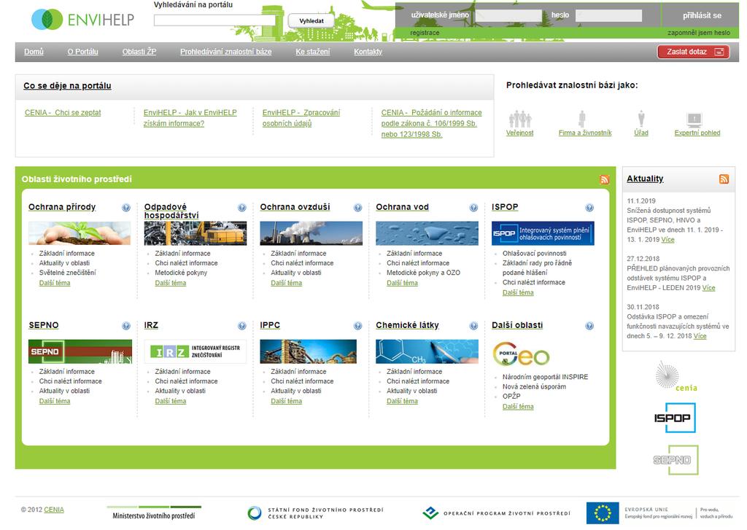Show help icon beside IRZ heading
This screenshot has width=747, height=530.
pyautogui.click(x=242, y=326)
